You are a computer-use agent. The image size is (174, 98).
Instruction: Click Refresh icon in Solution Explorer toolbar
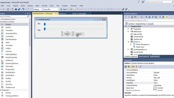150,17
